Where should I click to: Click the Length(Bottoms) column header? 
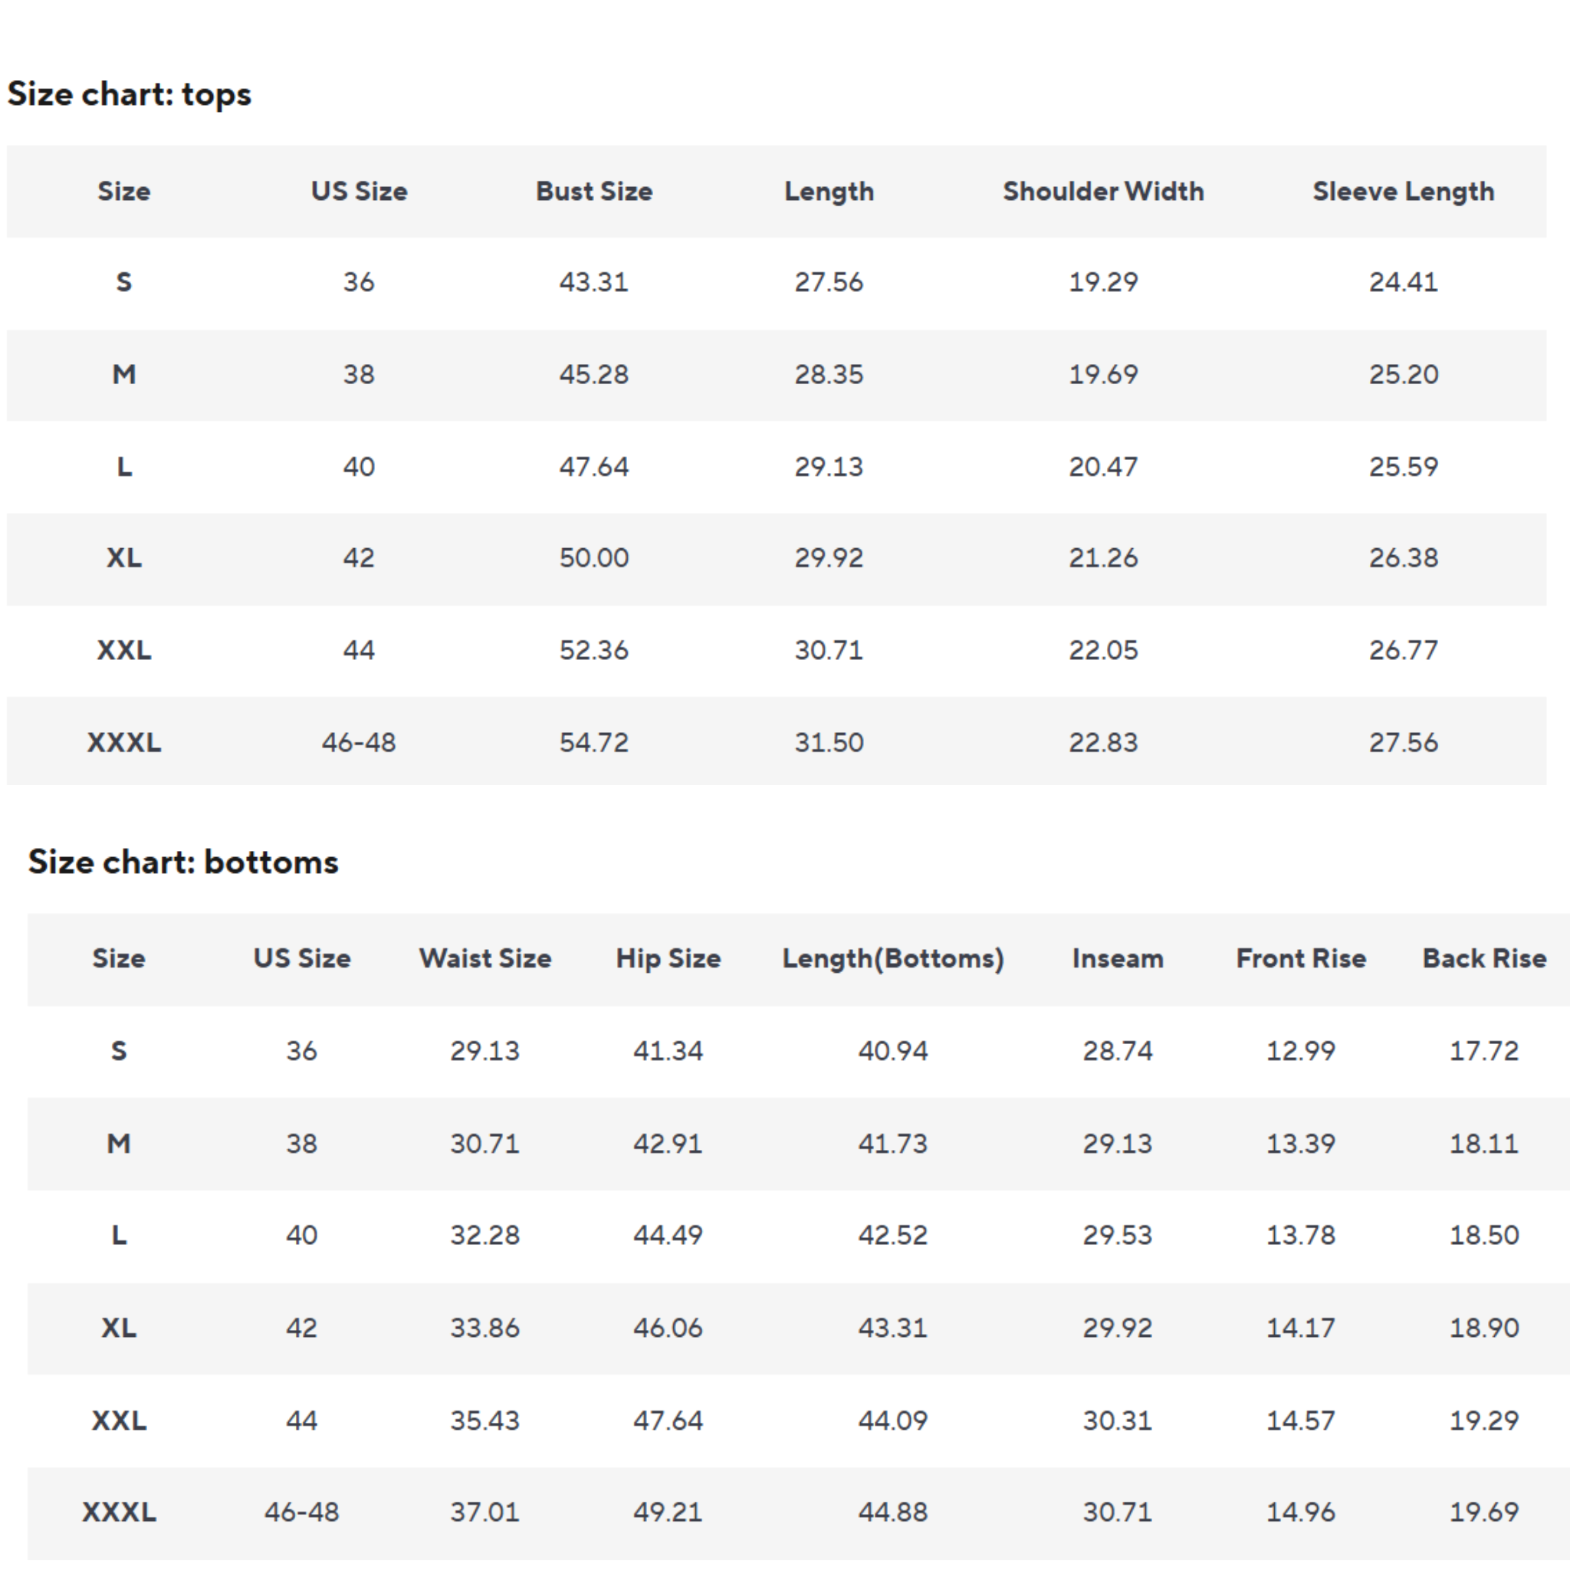click(892, 959)
